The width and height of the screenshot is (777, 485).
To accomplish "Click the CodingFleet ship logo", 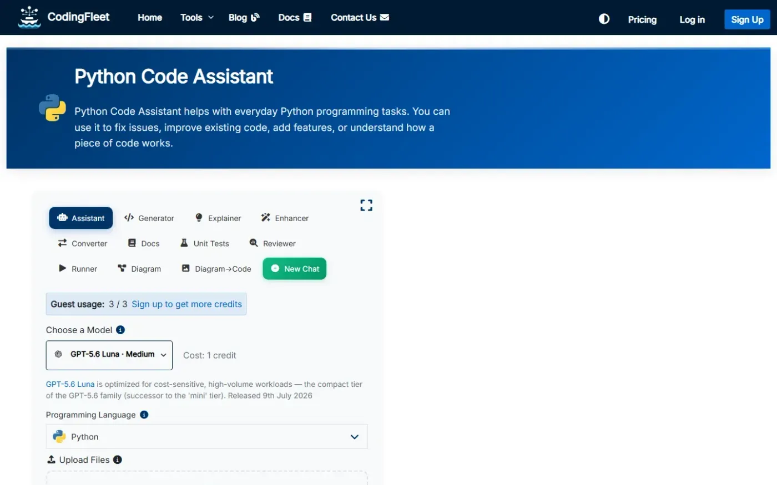I will 29,17.
